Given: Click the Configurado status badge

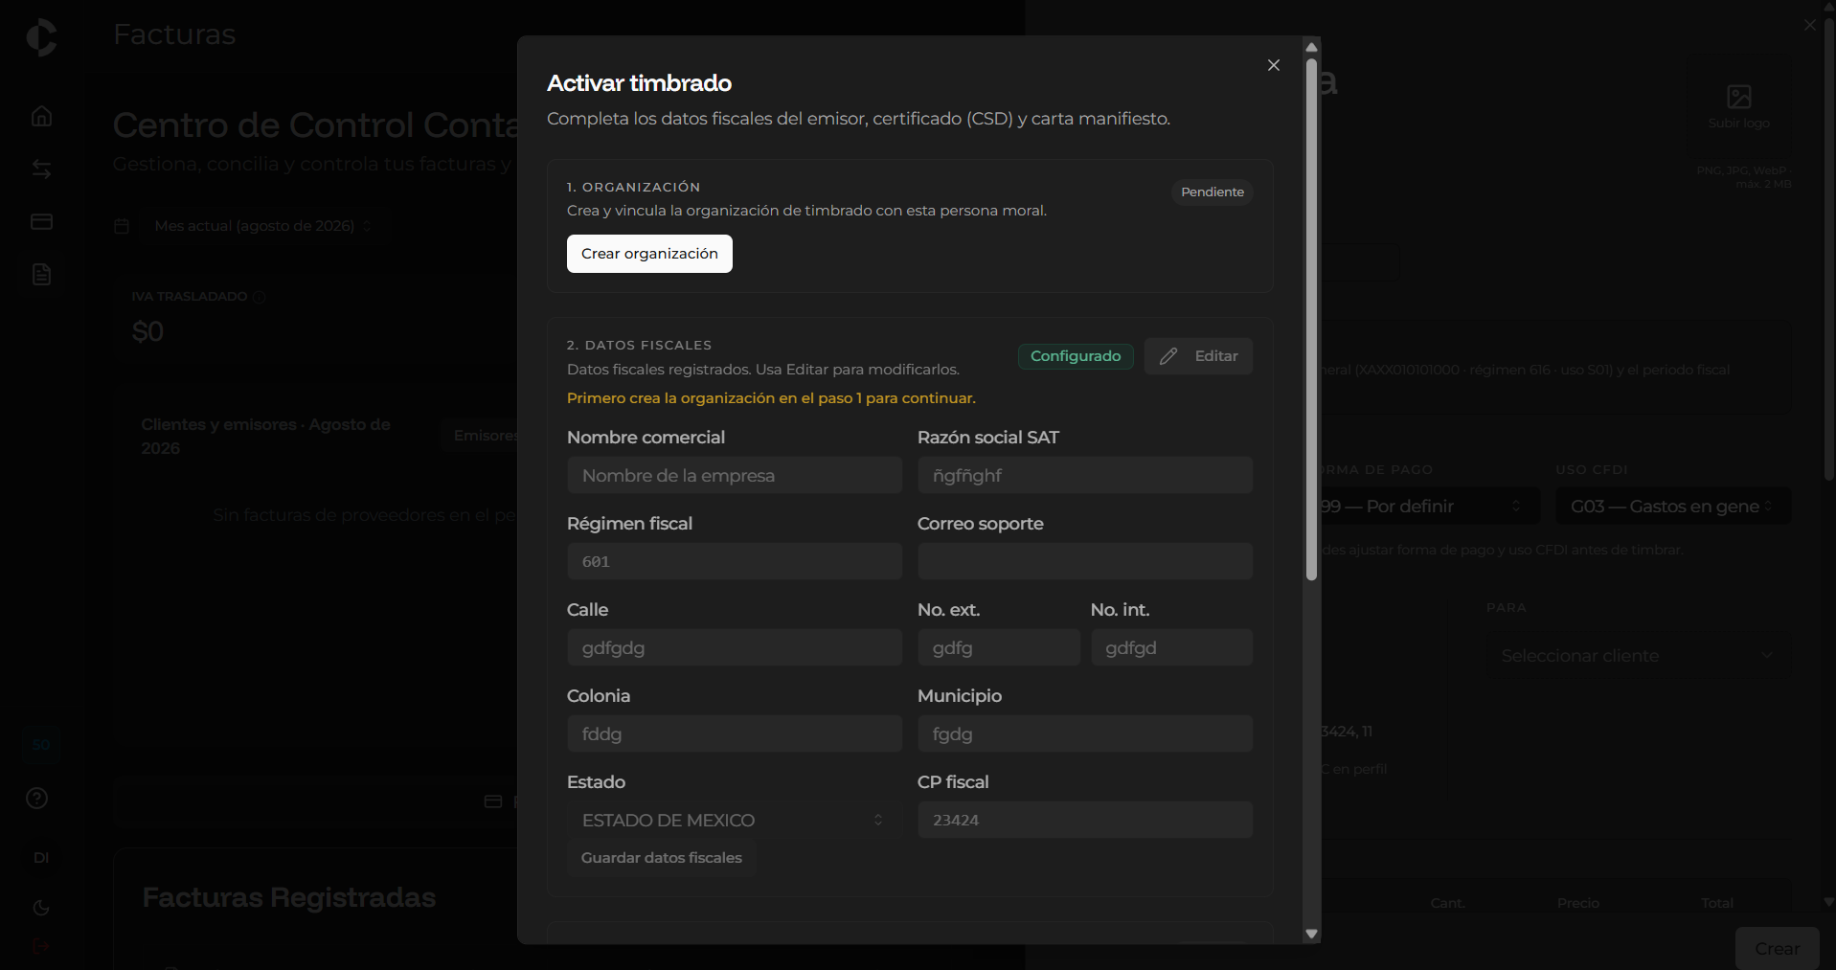Looking at the screenshot, I should (1076, 356).
